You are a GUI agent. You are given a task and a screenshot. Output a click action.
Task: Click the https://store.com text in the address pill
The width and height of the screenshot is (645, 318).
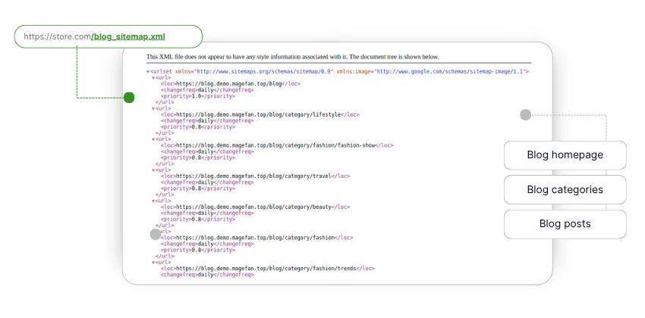point(57,36)
